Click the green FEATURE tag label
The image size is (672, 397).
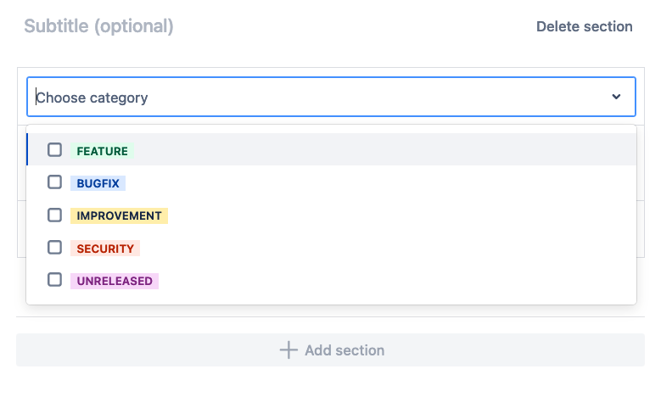coord(102,151)
